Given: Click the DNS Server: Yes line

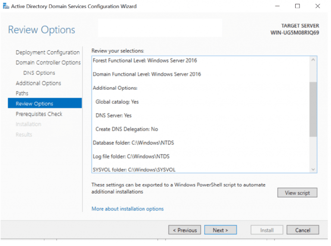Looking at the screenshot, I should coord(114,115).
